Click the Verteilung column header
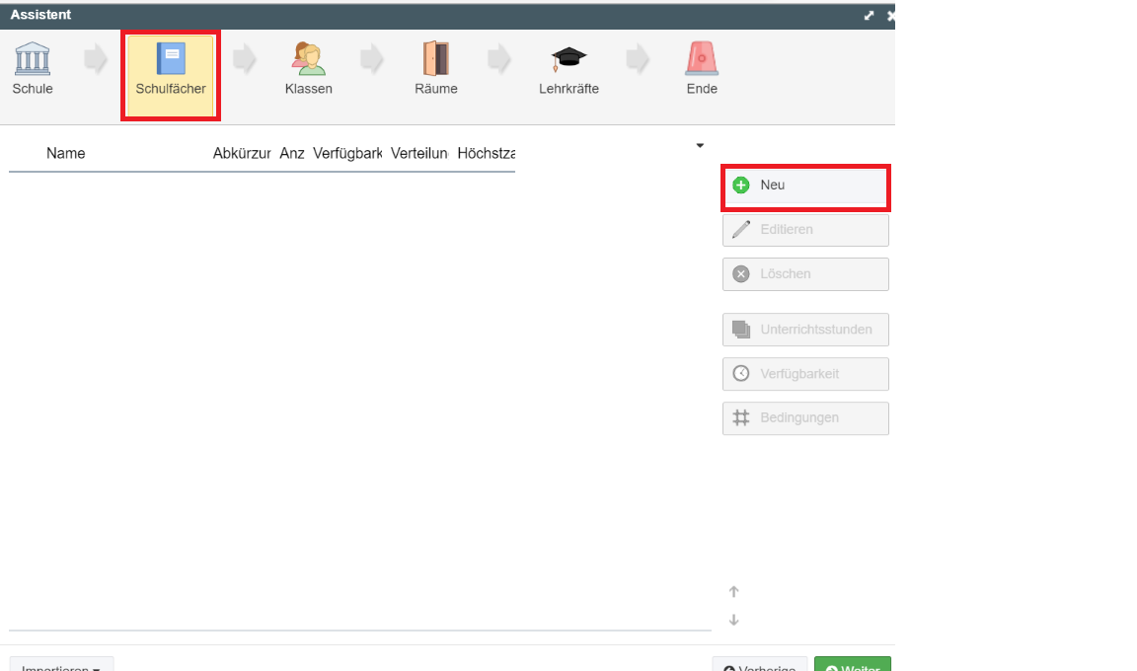1137x671 pixels. [419, 154]
